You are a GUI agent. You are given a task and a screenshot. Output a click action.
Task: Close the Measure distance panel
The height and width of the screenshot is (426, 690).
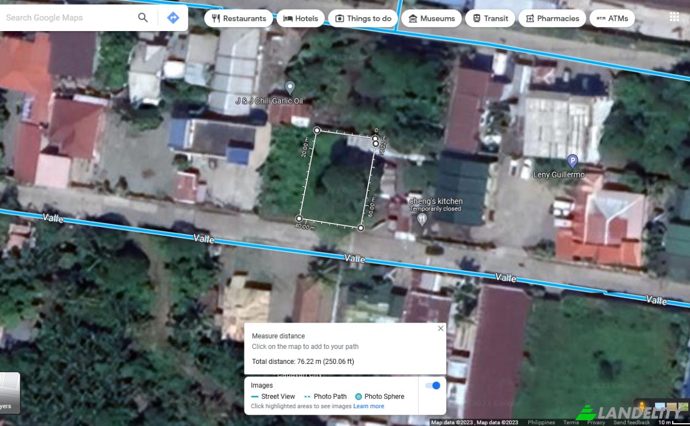click(x=440, y=328)
